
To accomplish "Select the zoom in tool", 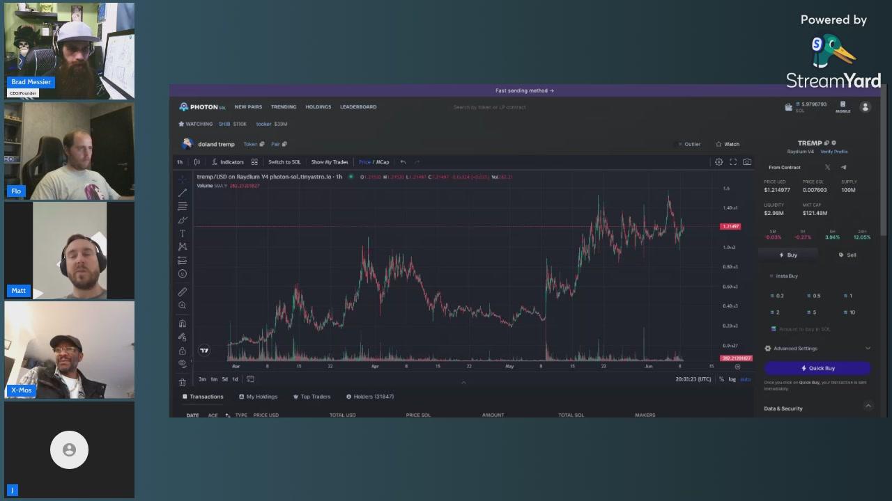I will point(183,305).
